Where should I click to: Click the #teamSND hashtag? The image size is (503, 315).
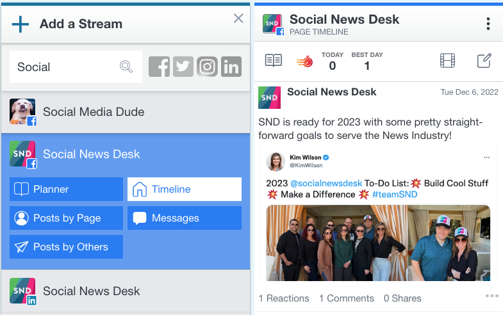(x=395, y=195)
